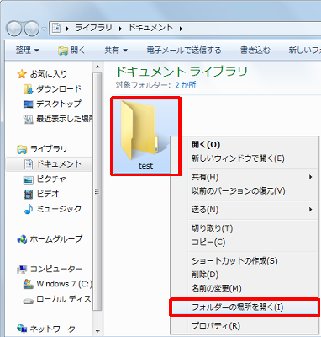Click the Back navigation arrow button
Image resolution: width=321 pixels, height=337 pixels.
(x=14, y=29)
